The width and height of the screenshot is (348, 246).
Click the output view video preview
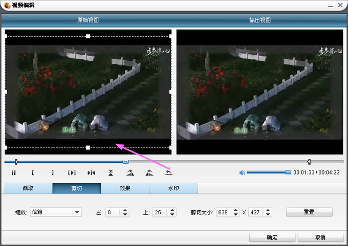point(259,92)
